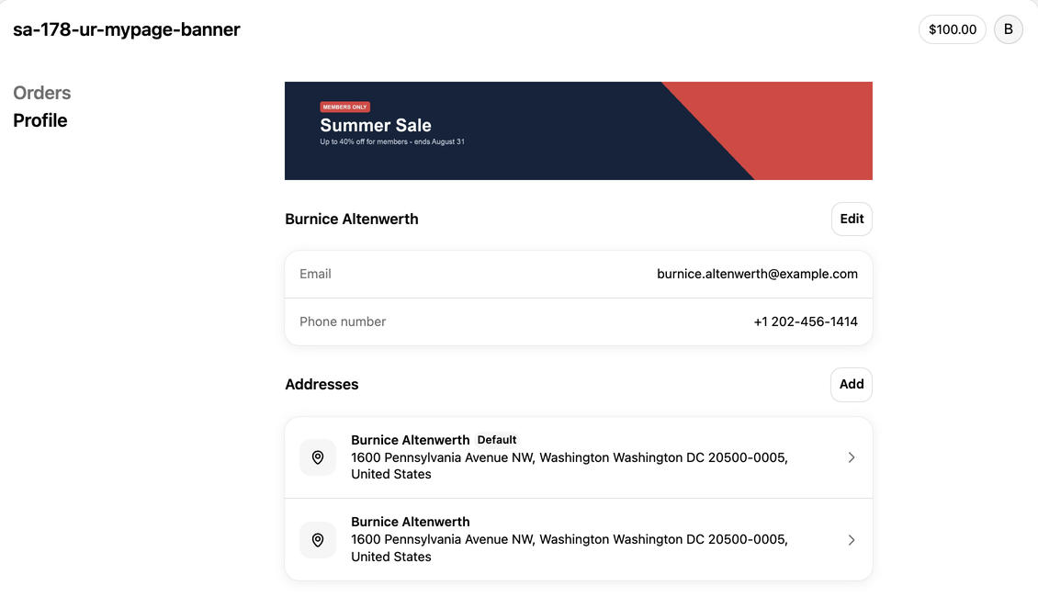Click the Default badge on first address
The height and width of the screenshot is (597, 1038).
pyautogui.click(x=496, y=440)
